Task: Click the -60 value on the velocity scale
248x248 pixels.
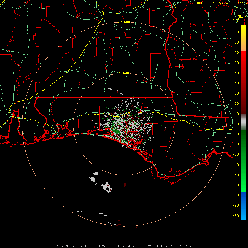Action: (236, 185)
